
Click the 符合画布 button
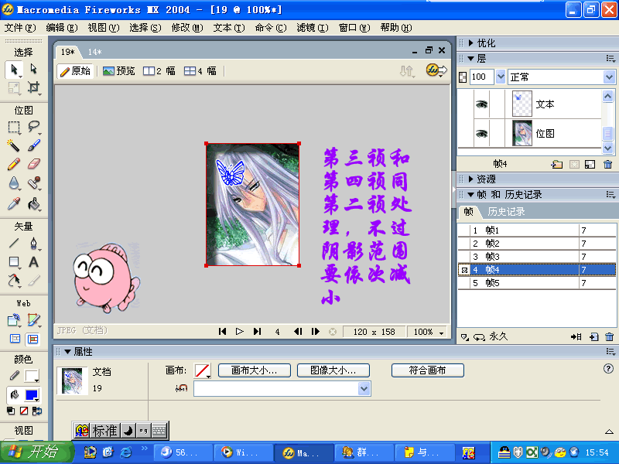428,370
